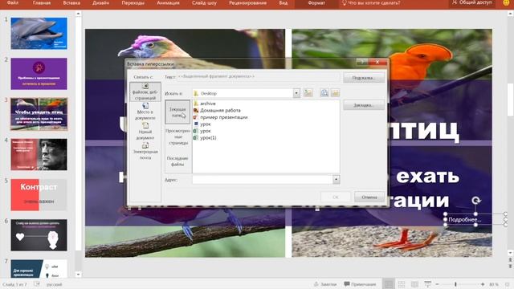Choose 'Электронная почта' link option

(145, 151)
